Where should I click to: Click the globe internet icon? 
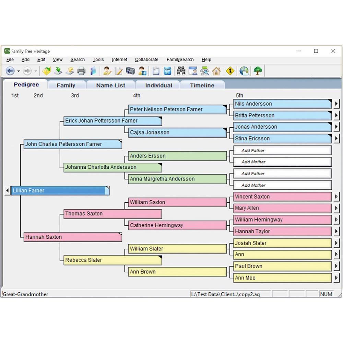244,71
